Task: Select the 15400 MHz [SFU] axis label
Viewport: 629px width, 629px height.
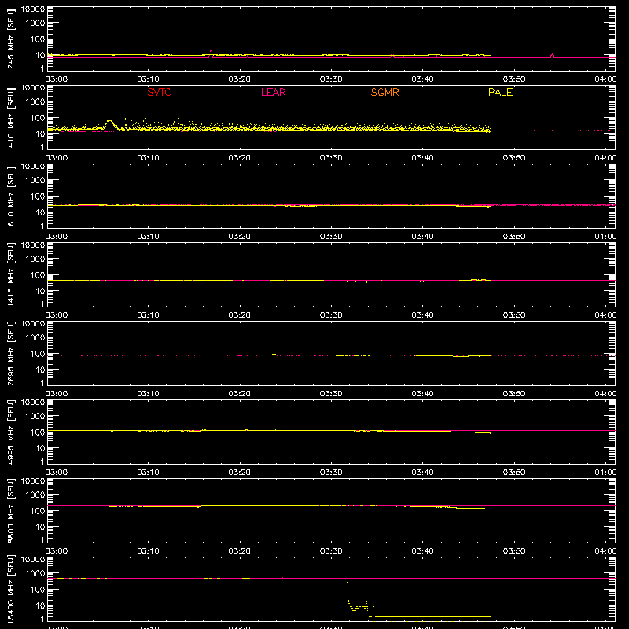Action: click(x=10, y=589)
